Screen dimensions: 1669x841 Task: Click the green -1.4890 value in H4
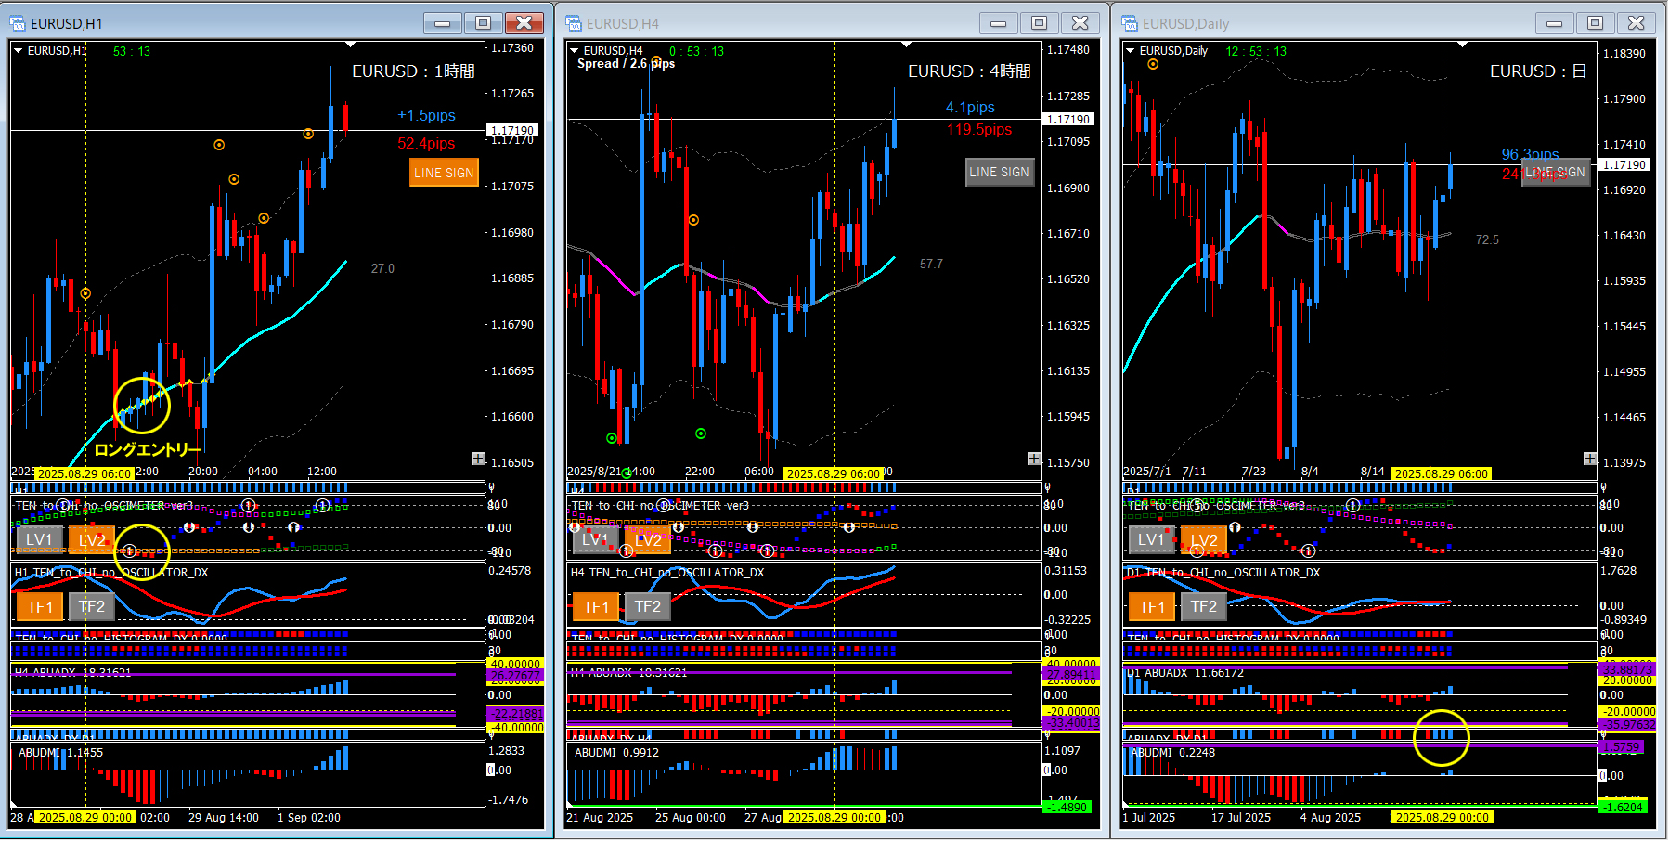click(x=1067, y=807)
